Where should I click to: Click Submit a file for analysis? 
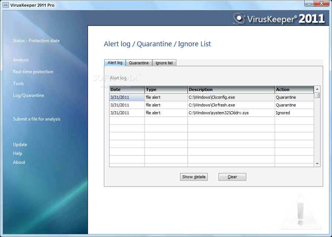pyautogui.click(x=37, y=119)
